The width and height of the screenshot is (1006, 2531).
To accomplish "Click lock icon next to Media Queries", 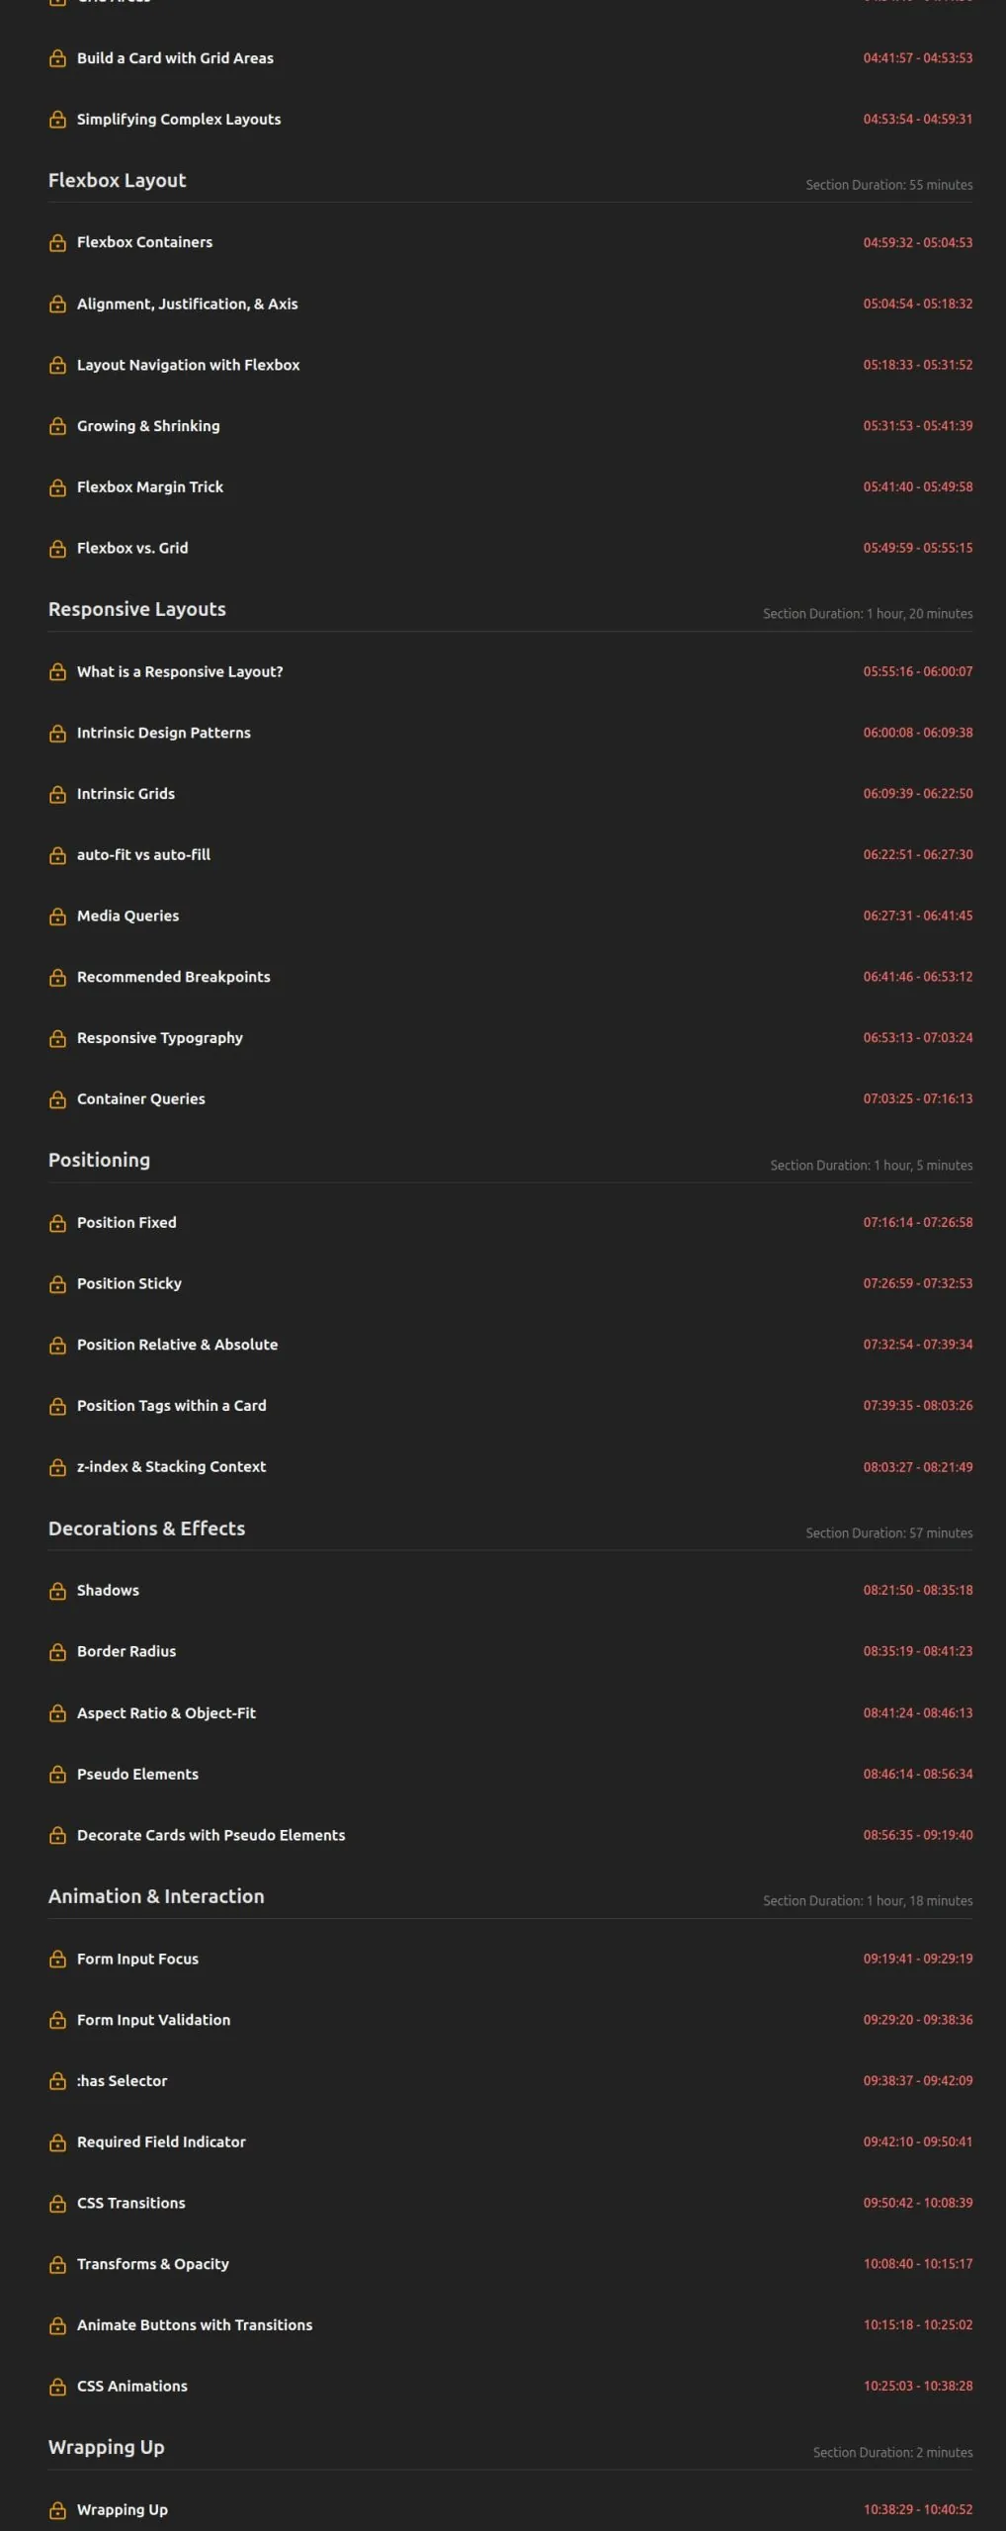I will tap(57, 916).
